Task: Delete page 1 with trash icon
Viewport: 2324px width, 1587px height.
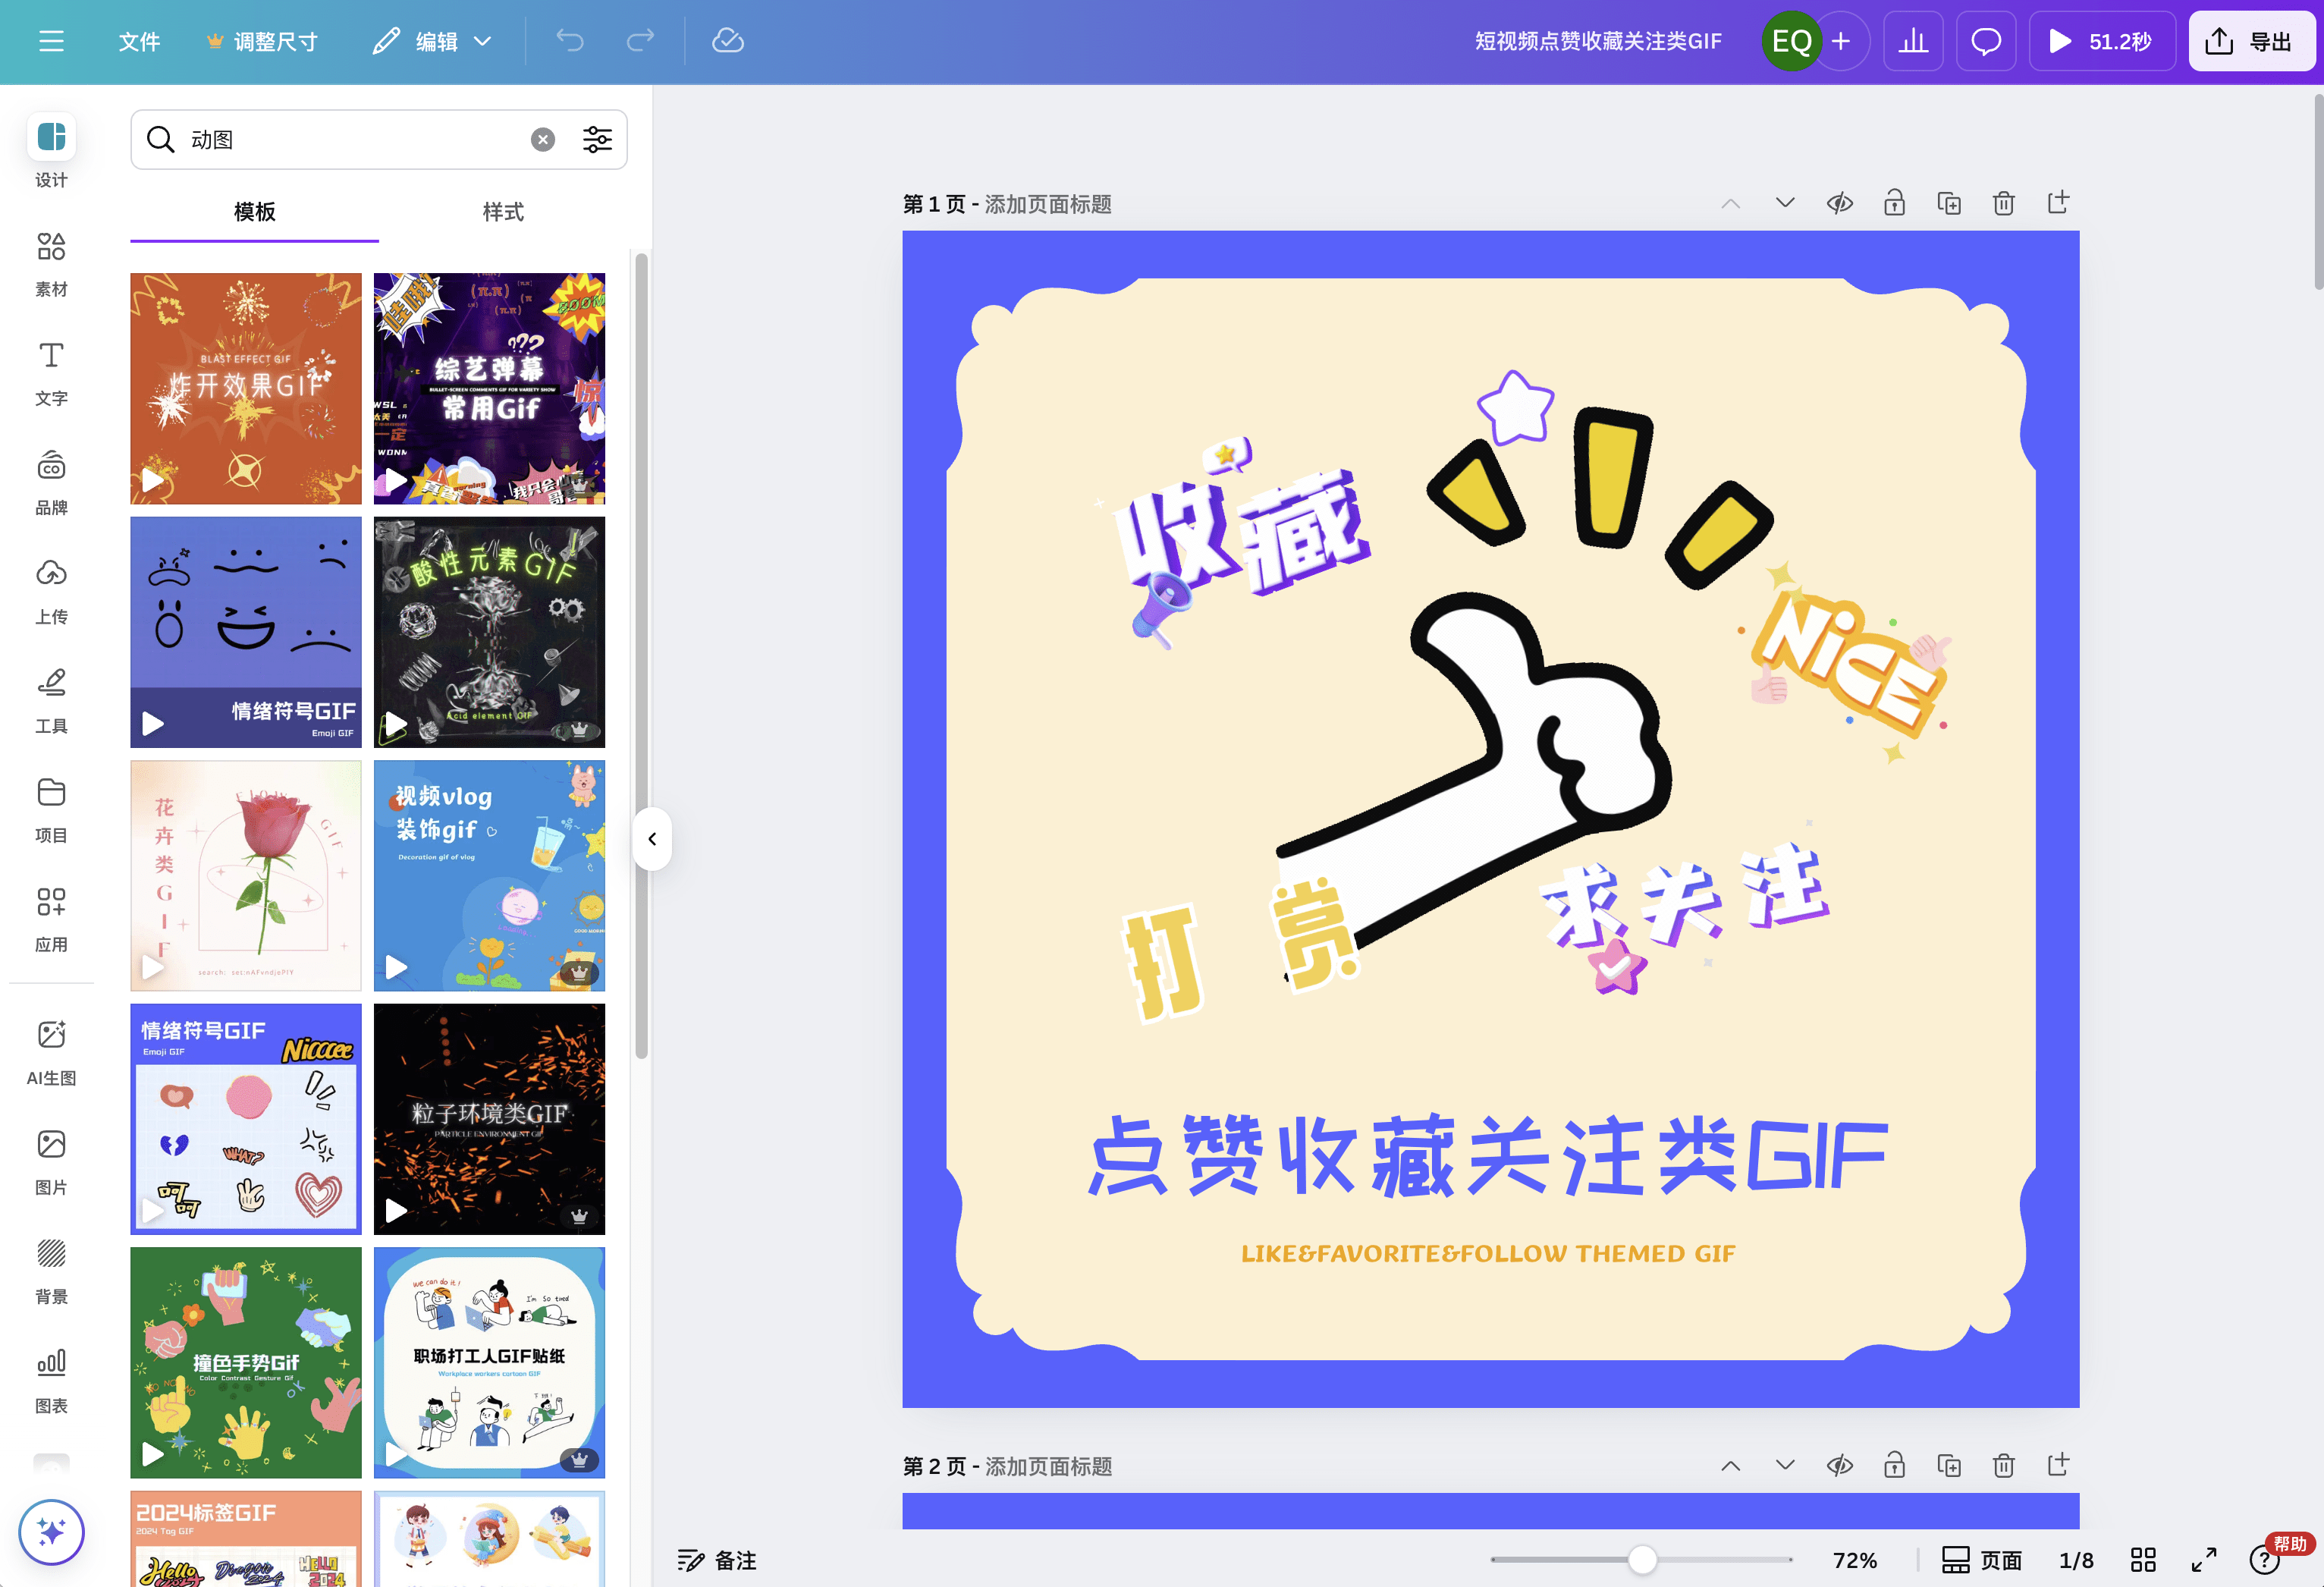Action: [2003, 203]
